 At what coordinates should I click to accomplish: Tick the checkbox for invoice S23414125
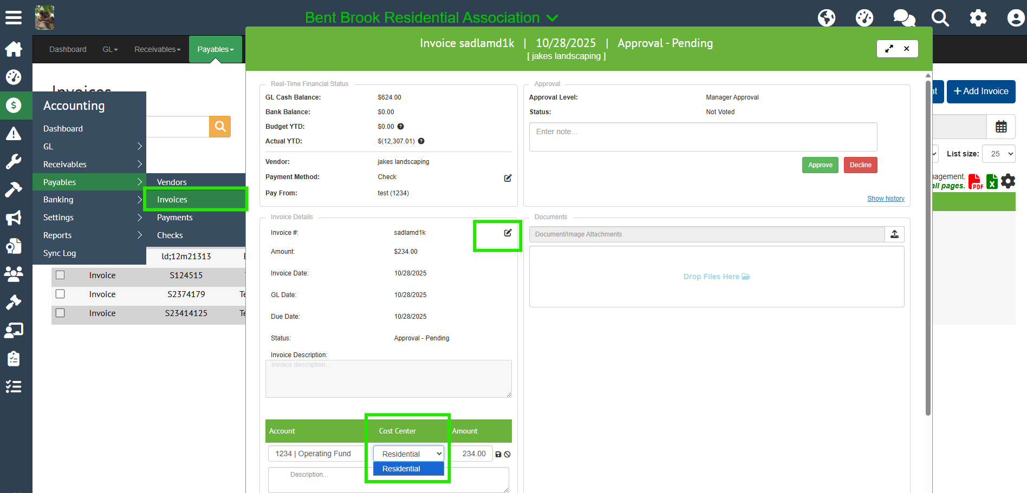tap(60, 313)
